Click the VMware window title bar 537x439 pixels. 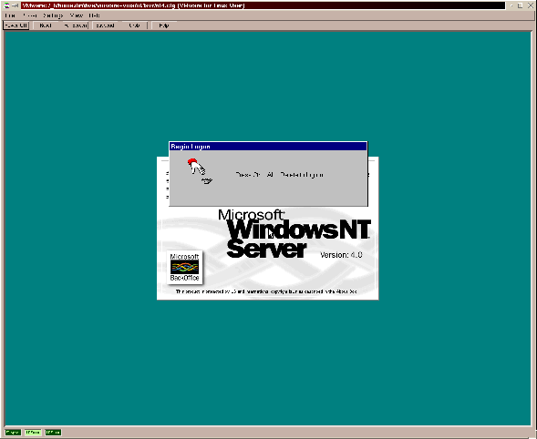263,5
